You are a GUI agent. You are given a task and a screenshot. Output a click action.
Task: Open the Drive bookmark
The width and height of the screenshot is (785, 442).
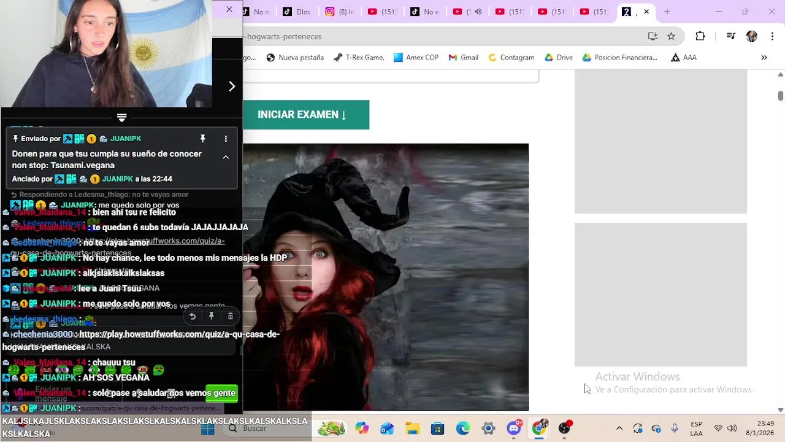[558, 58]
